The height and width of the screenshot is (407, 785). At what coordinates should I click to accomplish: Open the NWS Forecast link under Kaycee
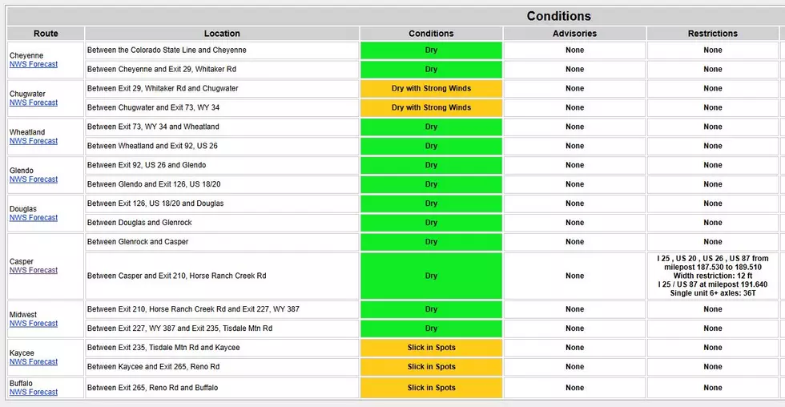(x=34, y=361)
